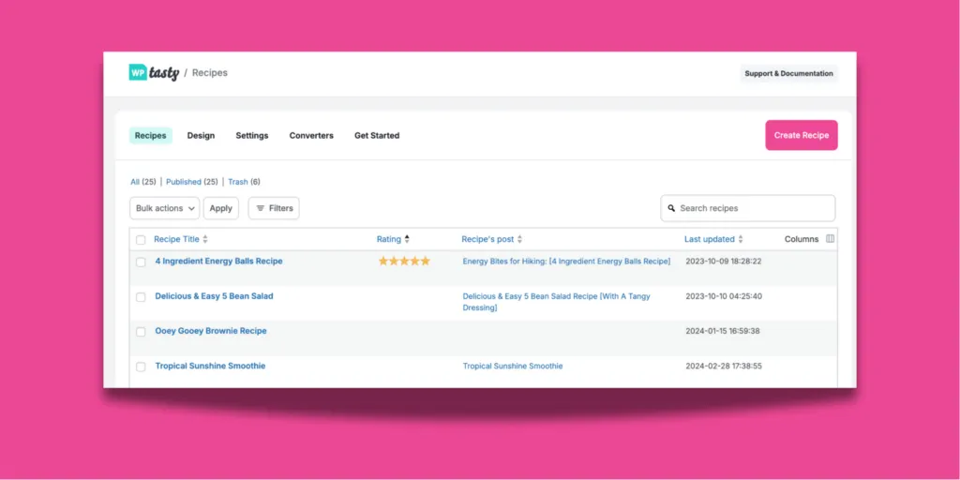Image resolution: width=960 pixels, height=480 pixels.
Task: Click the date 2024-01-15 16:59:38
Action: coord(723,331)
